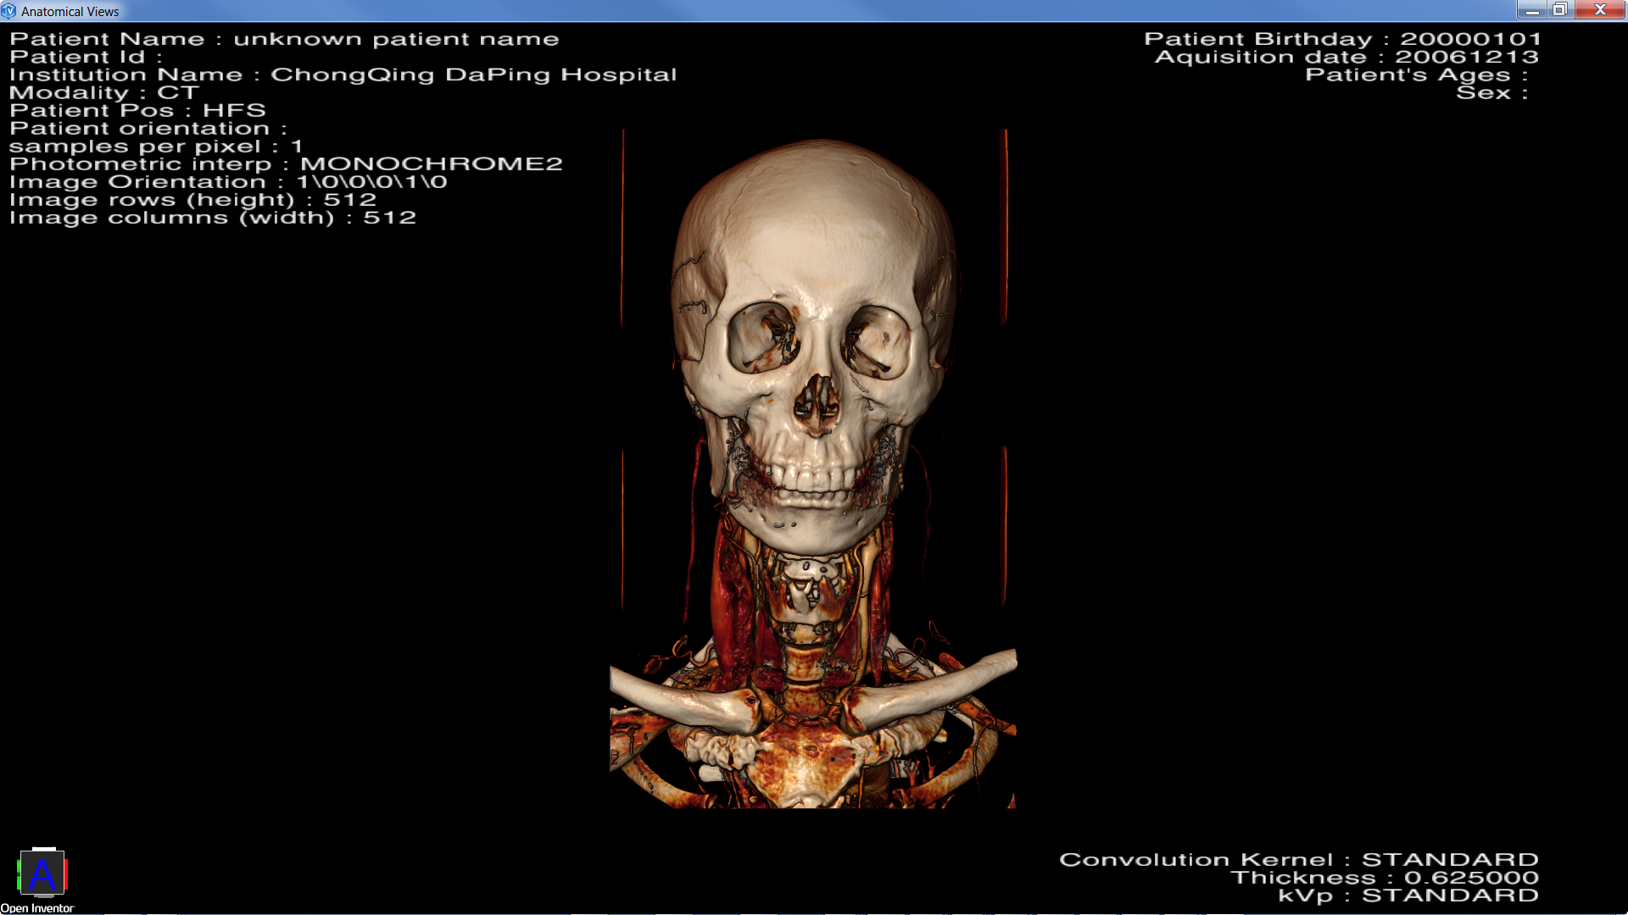Click the Aquisition date 20061213 text
1628x915 pixels.
pyautogui.click(x=1346, y=57)
